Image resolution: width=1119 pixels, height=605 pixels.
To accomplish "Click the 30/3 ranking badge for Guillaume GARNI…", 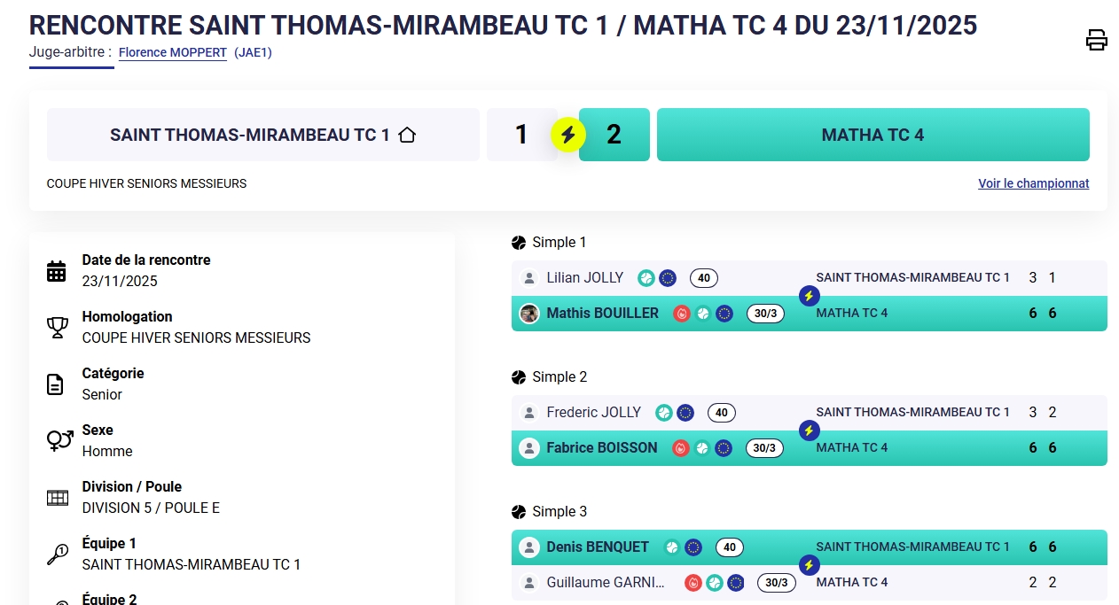I will (x=776, y=583).
